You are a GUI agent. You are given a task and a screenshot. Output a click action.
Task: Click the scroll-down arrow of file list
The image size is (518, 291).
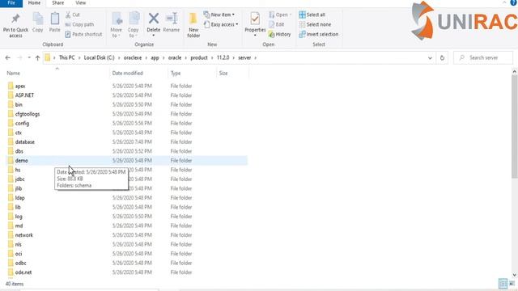[x=515, y=275]
